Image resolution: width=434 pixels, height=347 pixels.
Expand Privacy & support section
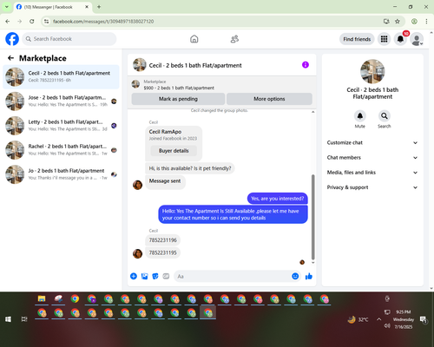(372, 187)
